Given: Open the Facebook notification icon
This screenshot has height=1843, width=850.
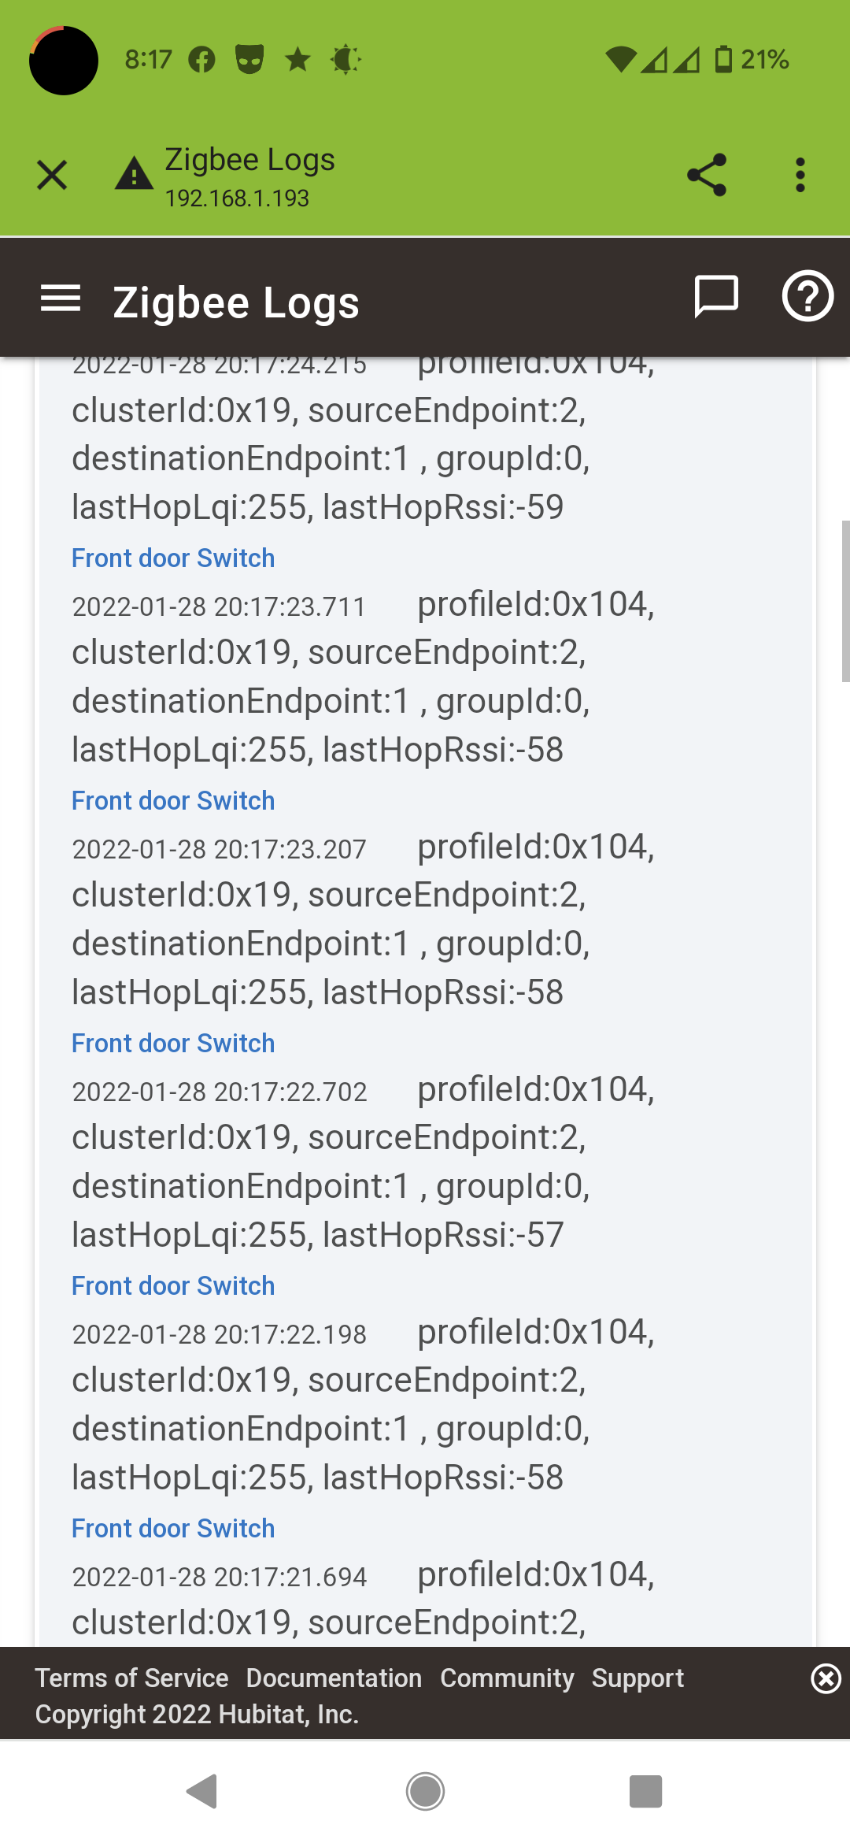Looking at the screenshot, I should (x=201, y=58).
